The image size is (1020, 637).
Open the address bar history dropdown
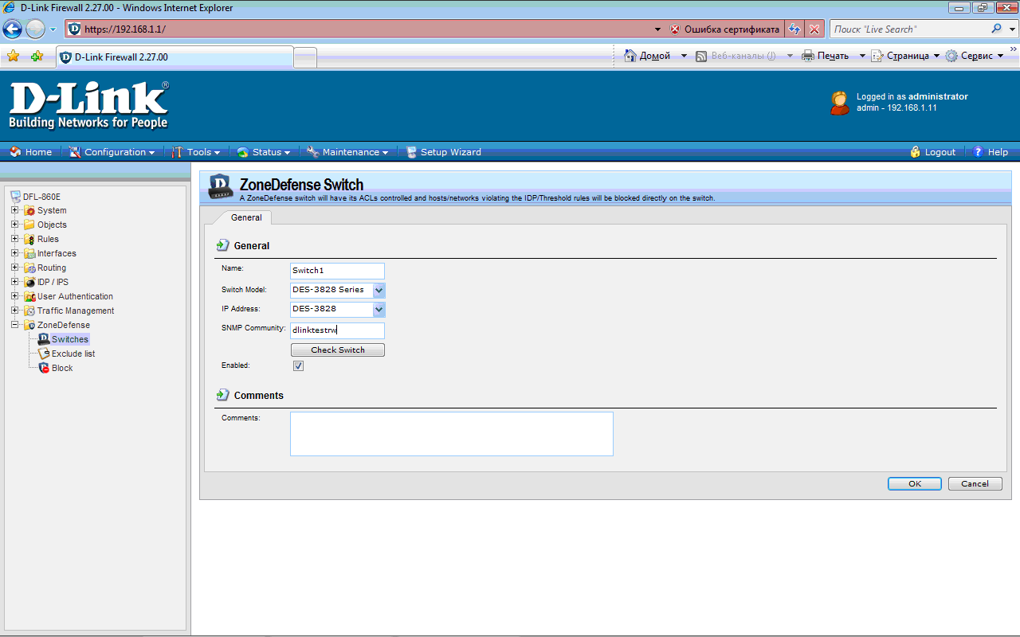point(657,29)
